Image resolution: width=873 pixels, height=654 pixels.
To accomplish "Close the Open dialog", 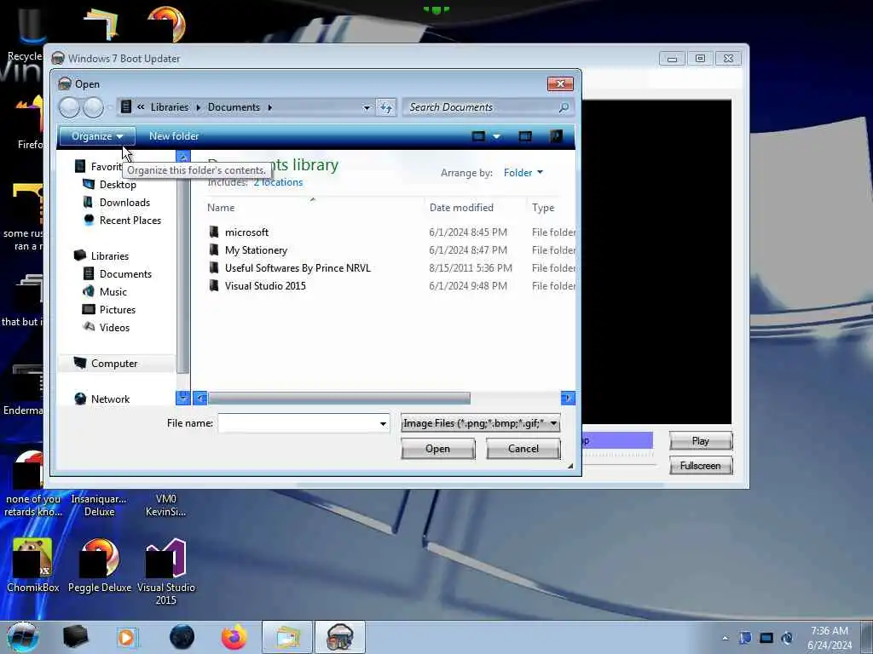I will tap(560, 84).
